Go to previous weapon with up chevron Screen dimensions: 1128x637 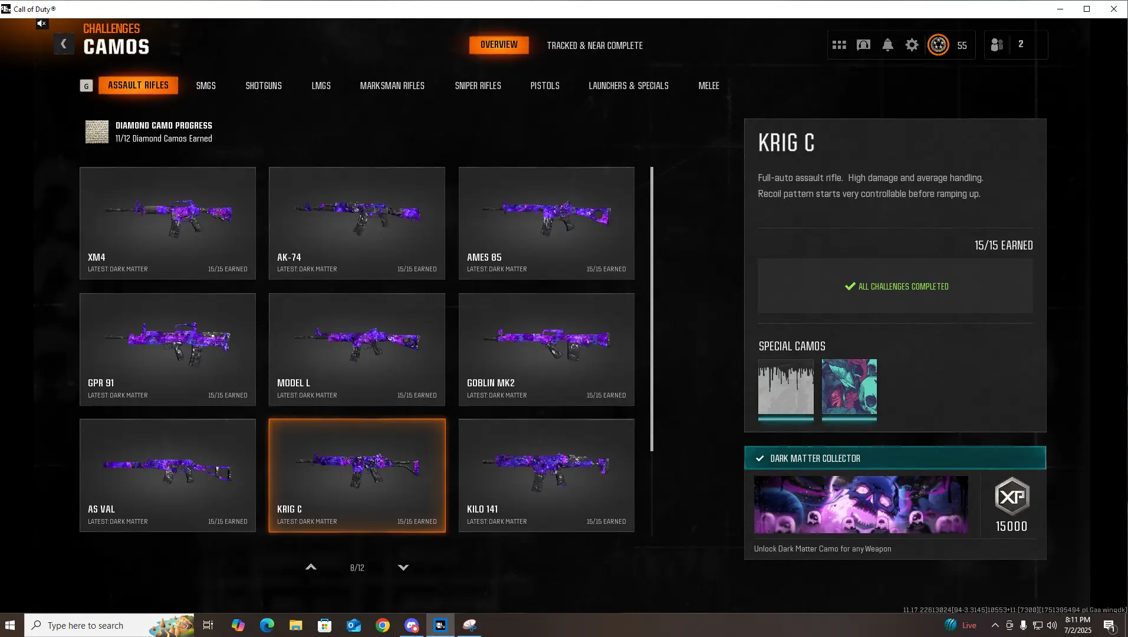[311, 567]
